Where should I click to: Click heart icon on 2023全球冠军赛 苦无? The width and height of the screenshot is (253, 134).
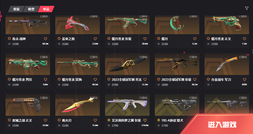point(145,79)
